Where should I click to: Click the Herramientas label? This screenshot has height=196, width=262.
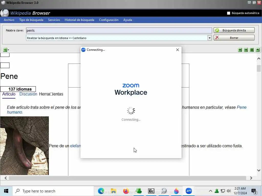click(51, 94)
